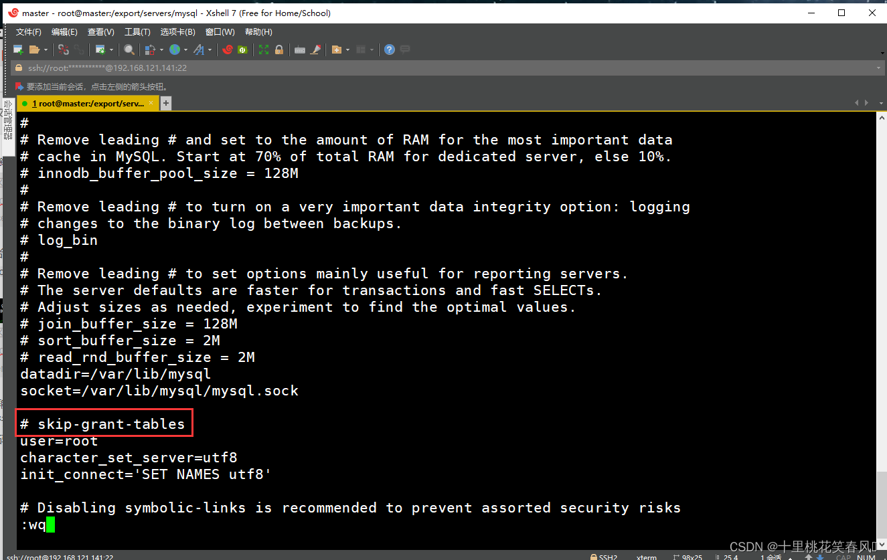Open session Properties gear icon
887x560 pixels.
pyautogui.click(x=100, y=50)
